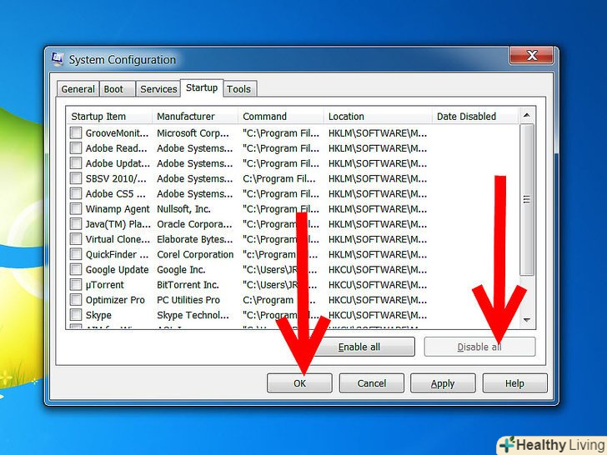The height and width of the screenshot is (455, 607).
Task: Toggle the Winamp Agent checkbox
Action: click(x=76, y=209)
